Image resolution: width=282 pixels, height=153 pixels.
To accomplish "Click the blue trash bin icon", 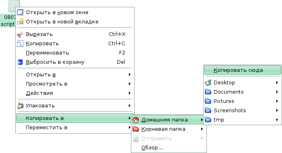I will point(20,62).
